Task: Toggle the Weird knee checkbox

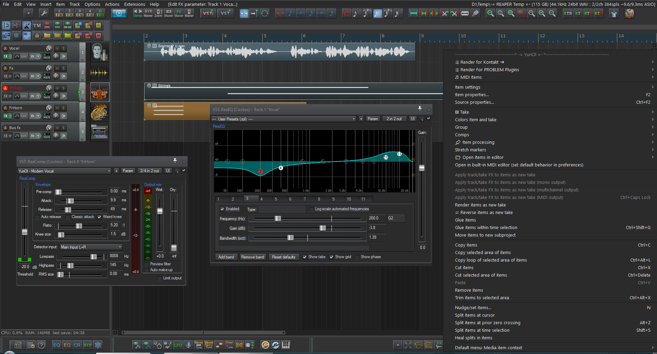Action: (99, 217)
